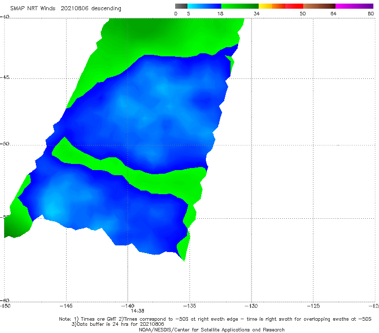
Task: Select the cyan-to-blue segment of the color bar
Action: (x=204, y=6)
